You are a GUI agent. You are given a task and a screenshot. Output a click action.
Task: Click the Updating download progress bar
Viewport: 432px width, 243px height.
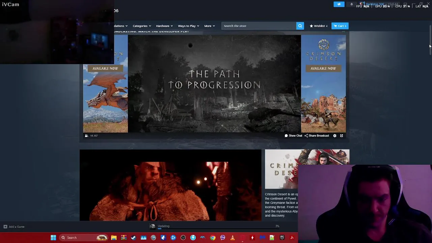218,229
